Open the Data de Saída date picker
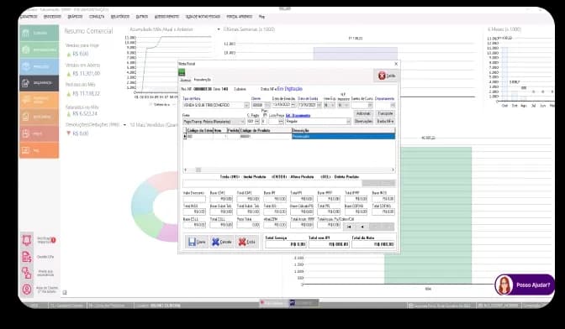 point(319,105)
